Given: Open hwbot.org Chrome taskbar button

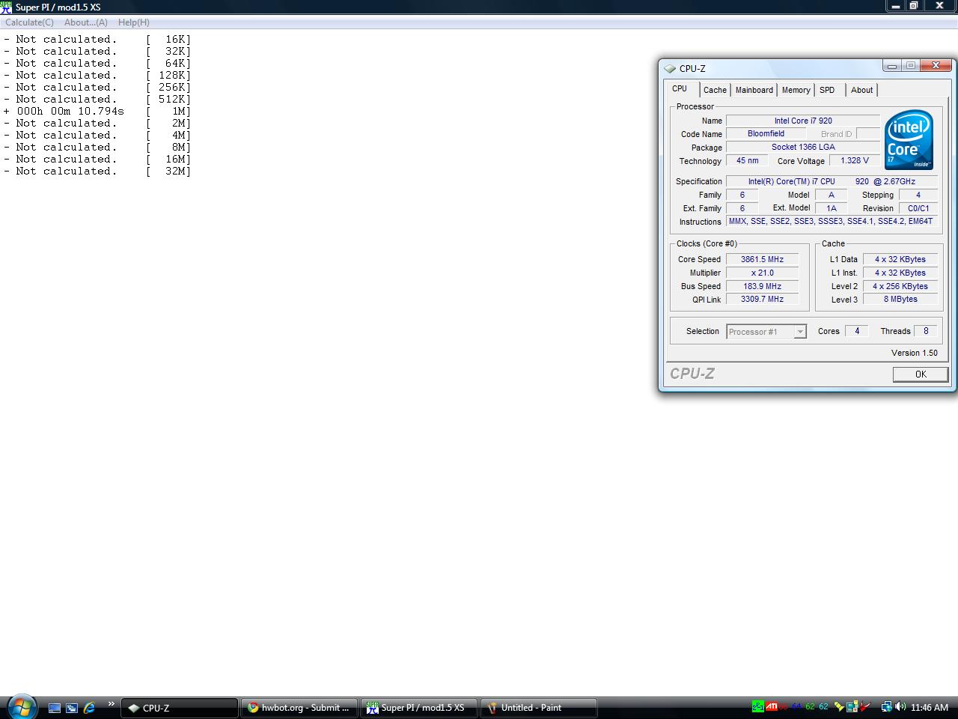Looking at the screenshot, I should point(299,708).
